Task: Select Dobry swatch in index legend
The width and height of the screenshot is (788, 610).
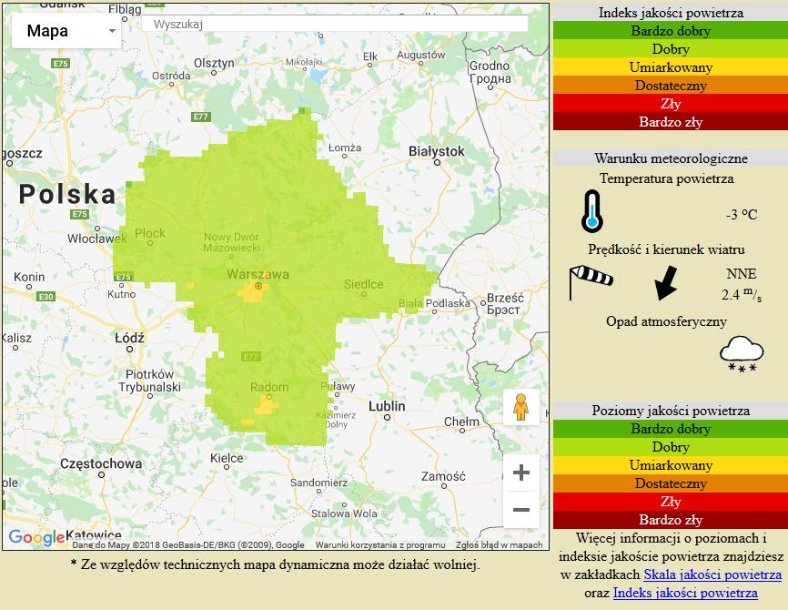Action: point(671,49)
